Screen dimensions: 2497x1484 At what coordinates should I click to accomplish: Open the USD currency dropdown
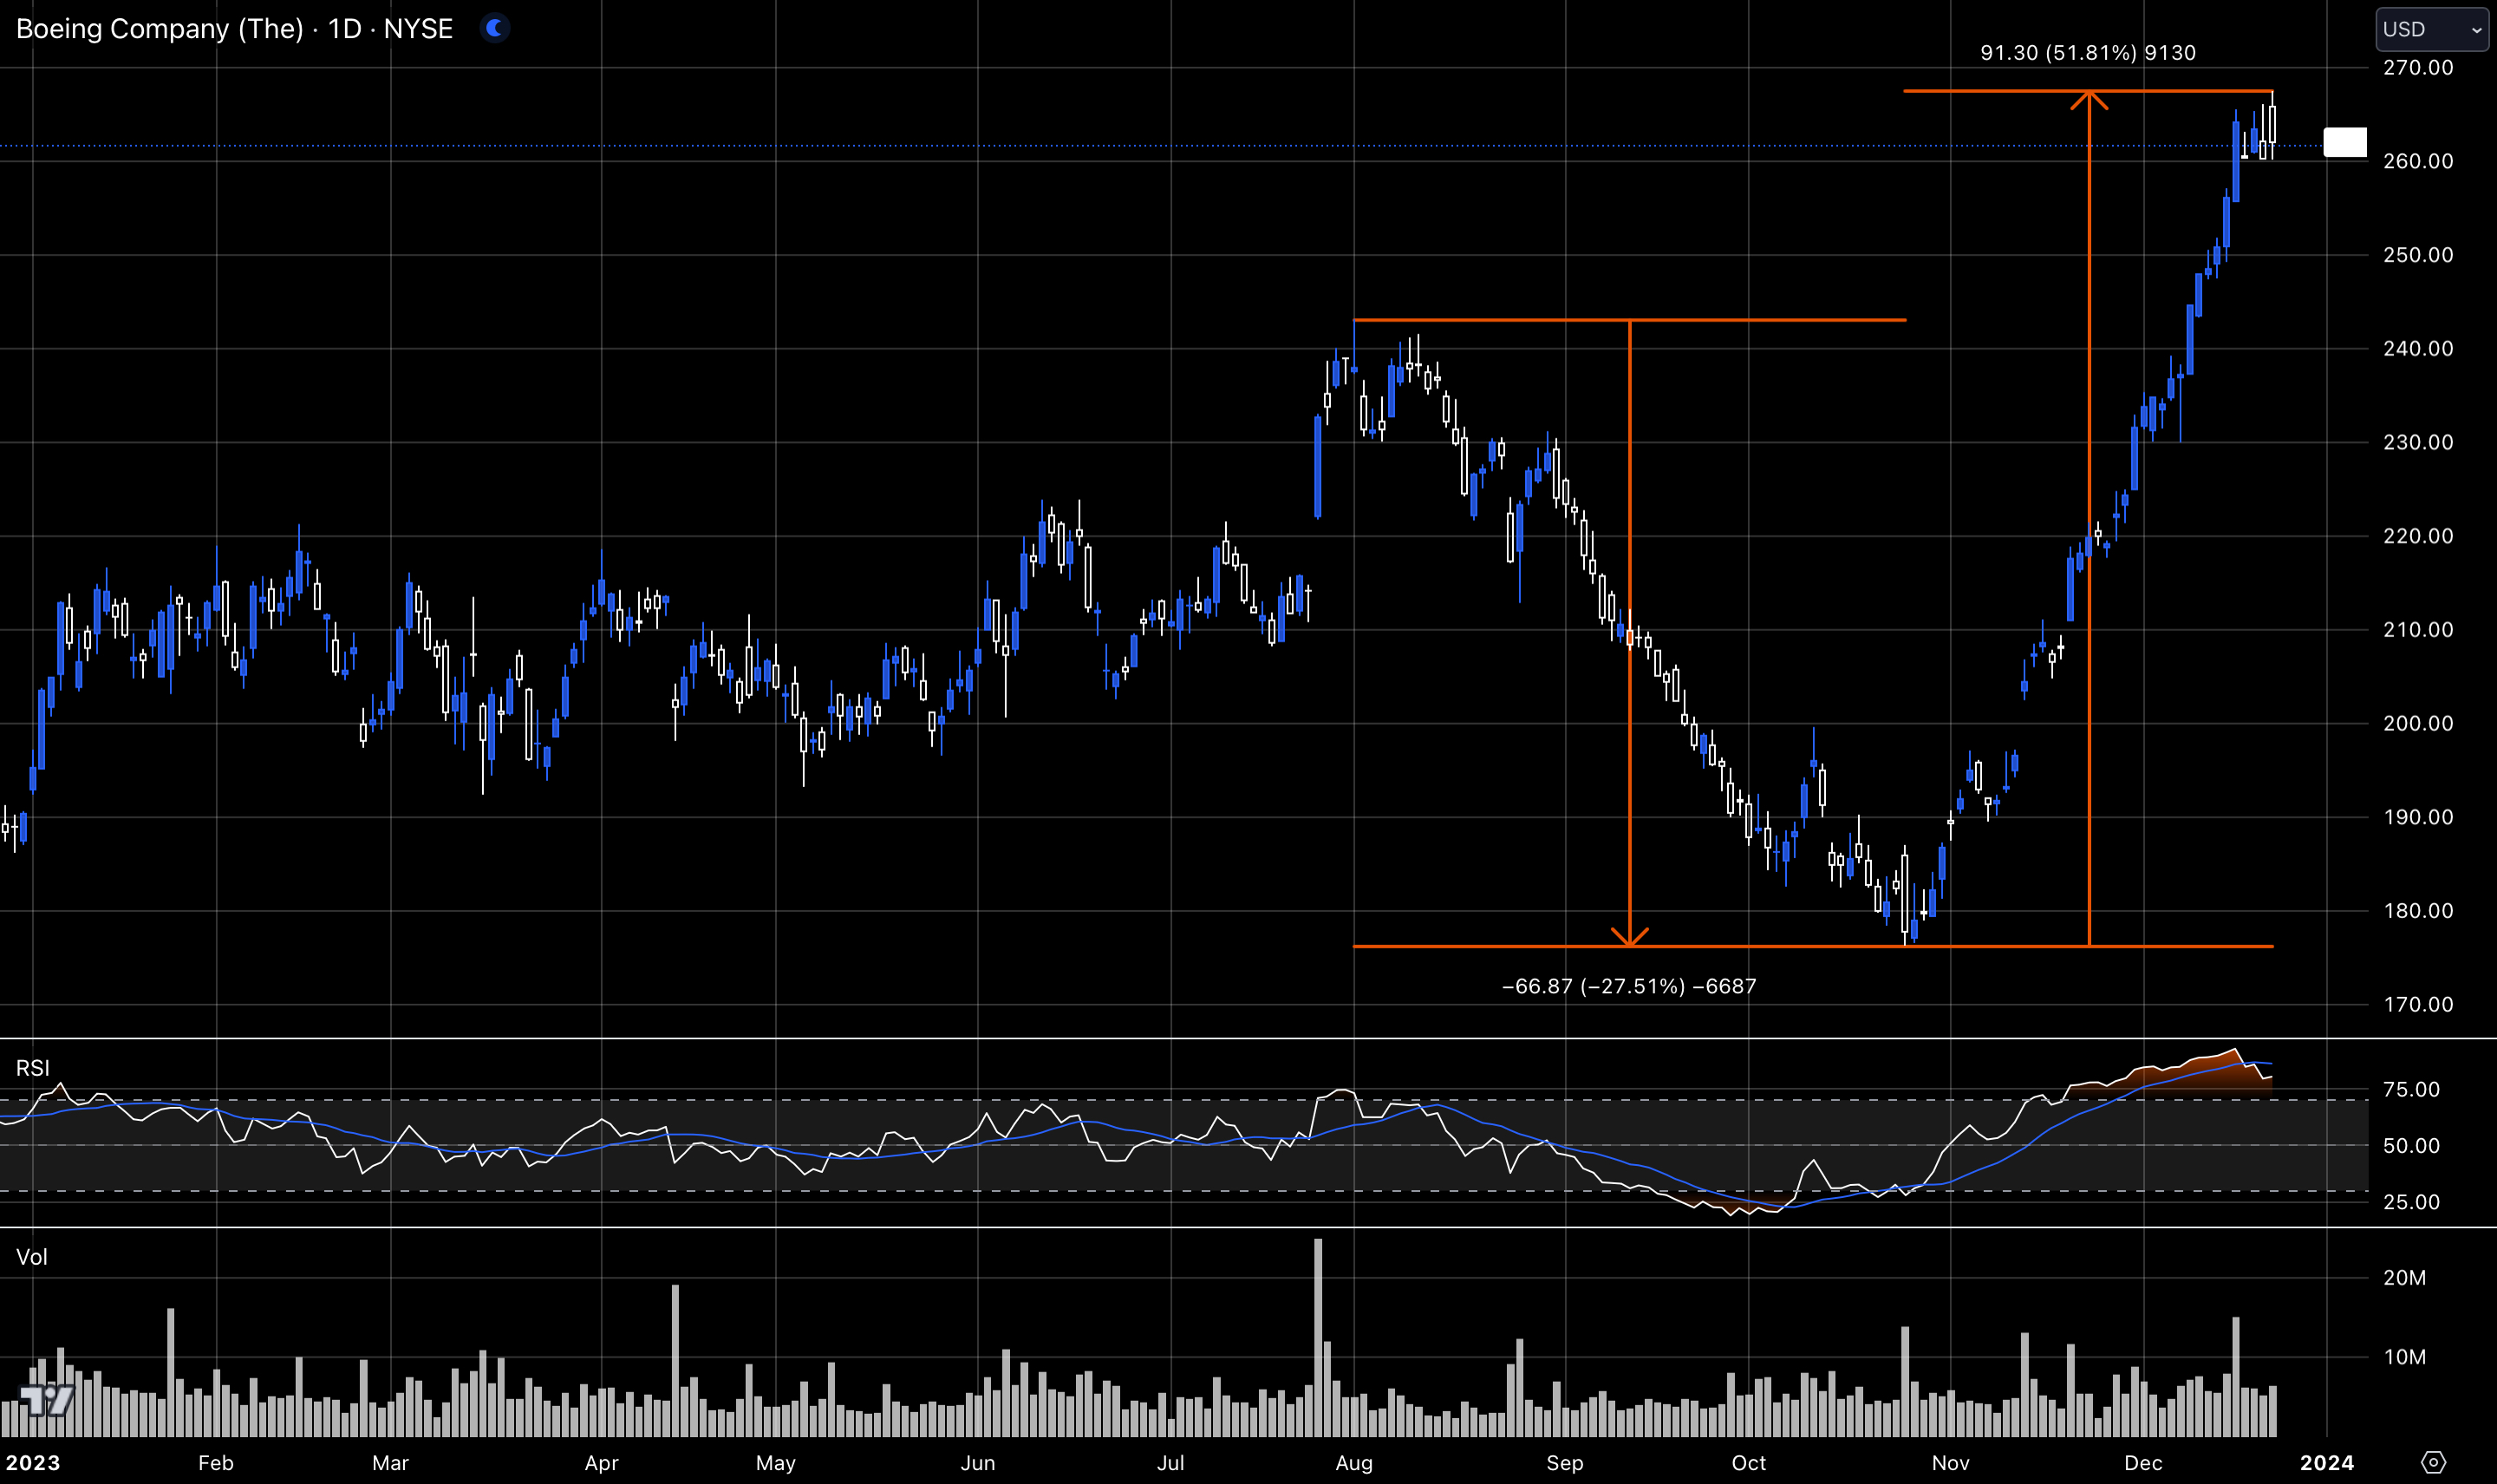tap(2432, 29)
